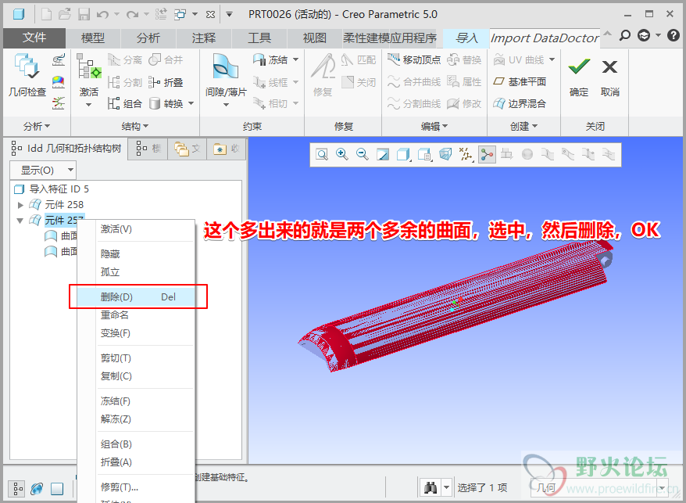
Task: Toggle the model tree display icon in status bar
Action: pyautogui.click(x=17, y=489)
